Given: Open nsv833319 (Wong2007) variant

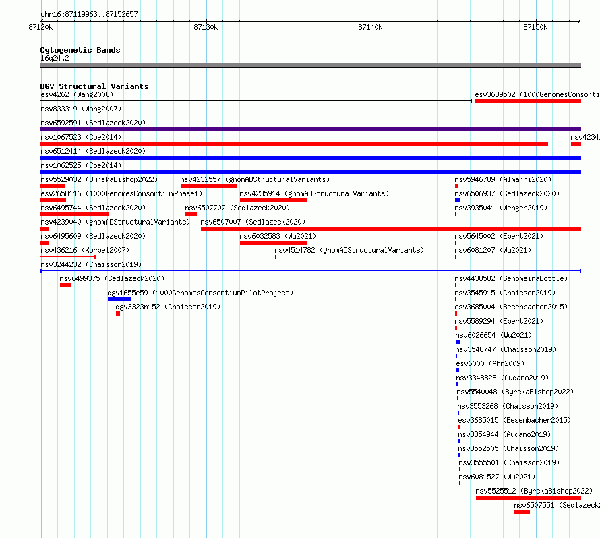Looking at the screenshot, I should [81, 109].
